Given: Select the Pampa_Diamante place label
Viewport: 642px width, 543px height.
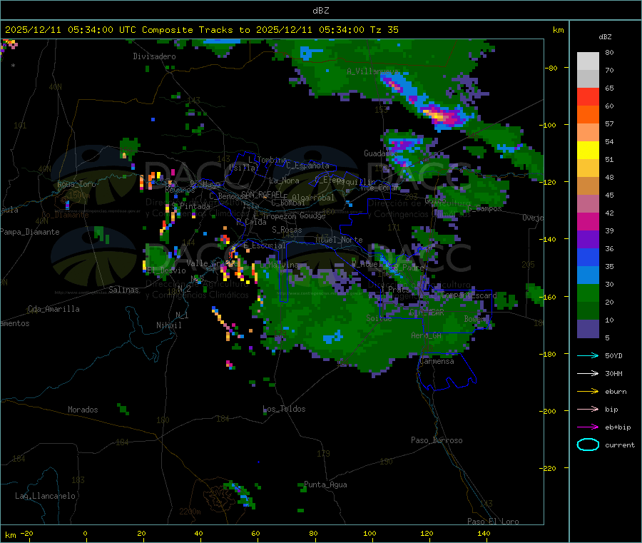Looking at the screenshot, I should (x=30, y=232).
